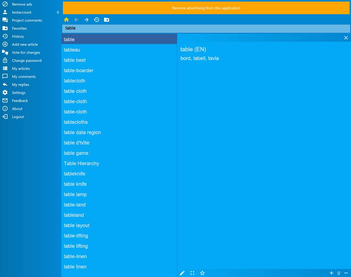The height and width of the screenshot is (277, 351).
Task: Click the My comments bubble icon
Action: (5, 77)
